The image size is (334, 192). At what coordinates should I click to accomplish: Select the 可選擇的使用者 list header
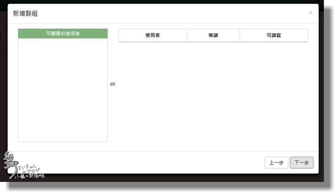pyautogui.click(x=63, y=33)
